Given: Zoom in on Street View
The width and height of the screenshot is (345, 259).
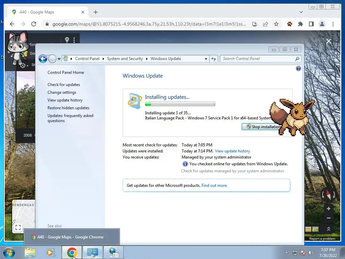Looking at the screenshot, I should [x=328, y=208].
